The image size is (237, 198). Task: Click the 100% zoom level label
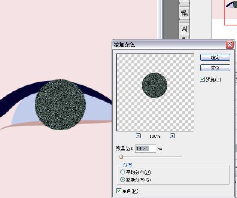[x=155, y=136]
